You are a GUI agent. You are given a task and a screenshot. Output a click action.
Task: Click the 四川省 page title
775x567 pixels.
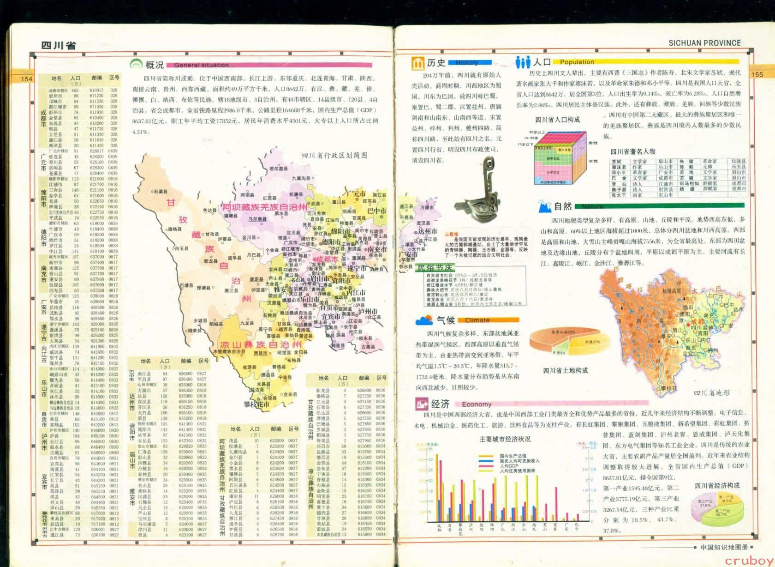59,45
